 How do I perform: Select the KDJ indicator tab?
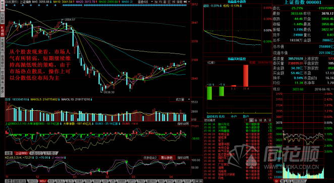pos(42,181)
